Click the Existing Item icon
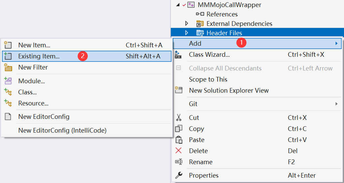 point(8,56)
